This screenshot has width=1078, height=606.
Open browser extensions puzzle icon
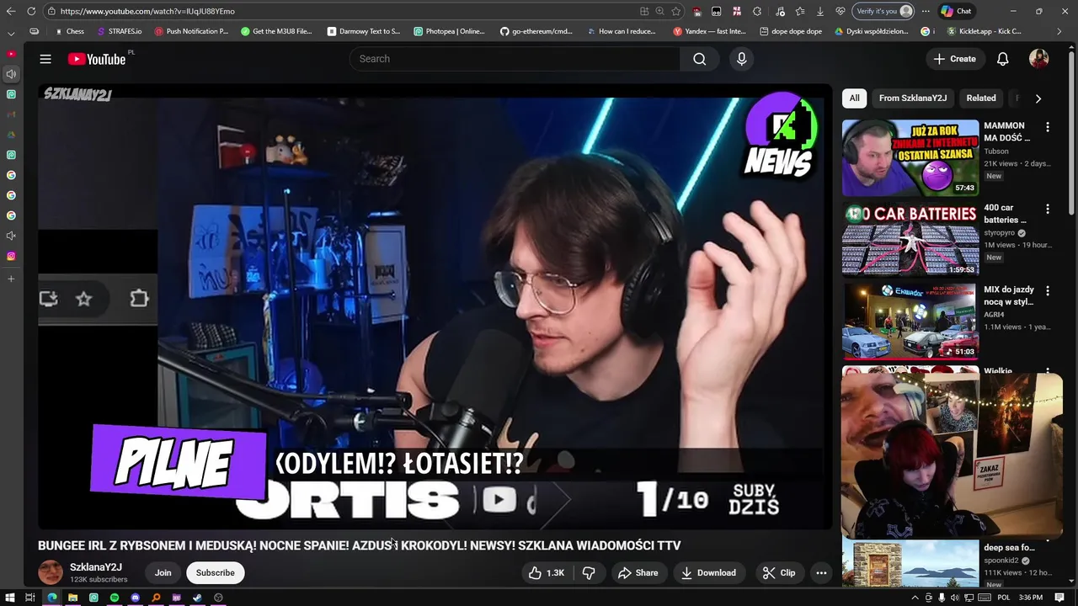[756, 11]
